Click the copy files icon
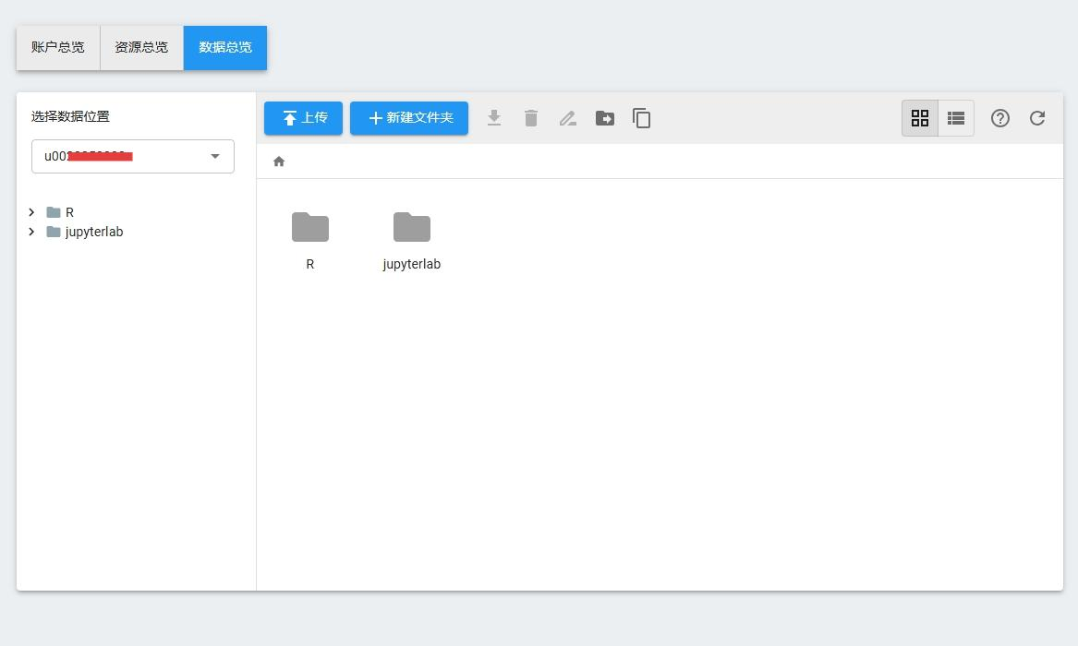Viewport: 1078px width, 646px height. (642, 118)
